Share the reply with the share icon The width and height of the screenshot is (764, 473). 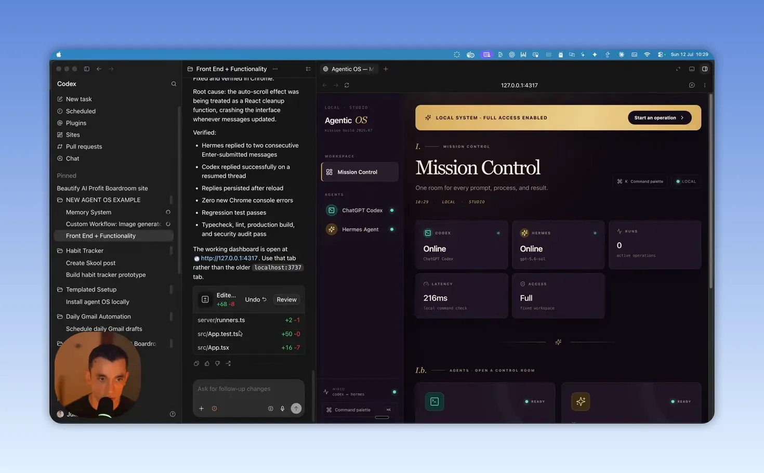(x=228, y=363)
